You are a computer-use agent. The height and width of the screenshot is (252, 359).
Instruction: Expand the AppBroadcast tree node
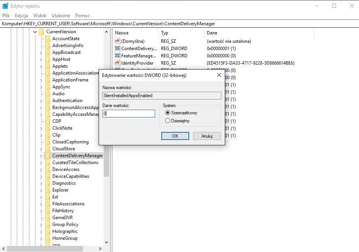(x=41, y=52)
